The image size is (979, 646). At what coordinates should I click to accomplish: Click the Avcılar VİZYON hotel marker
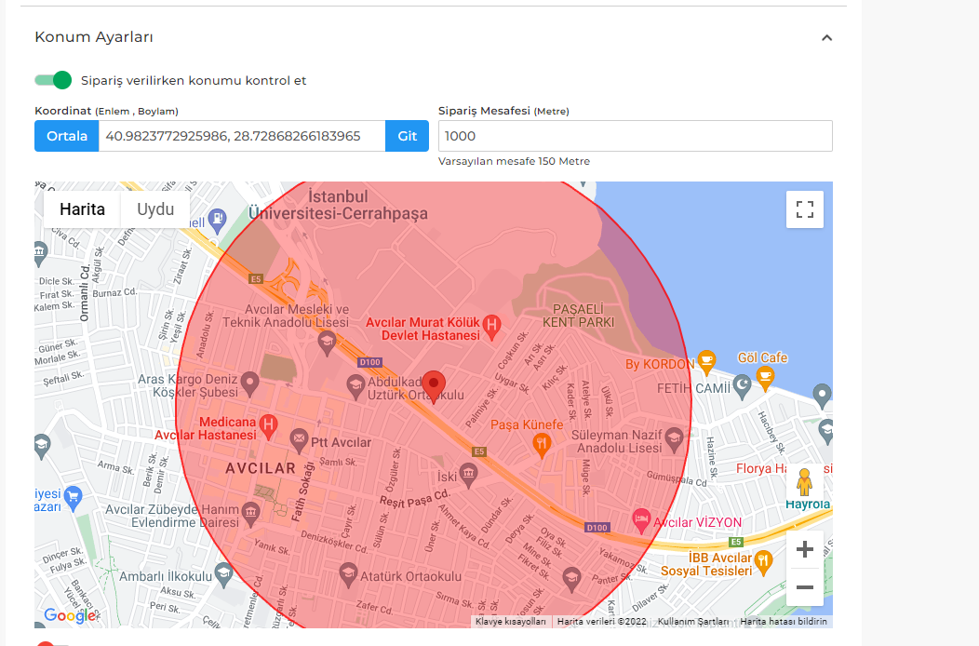640,520
